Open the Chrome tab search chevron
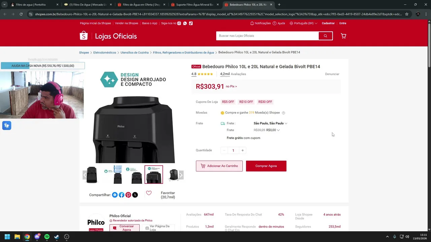 coord(4,5)
